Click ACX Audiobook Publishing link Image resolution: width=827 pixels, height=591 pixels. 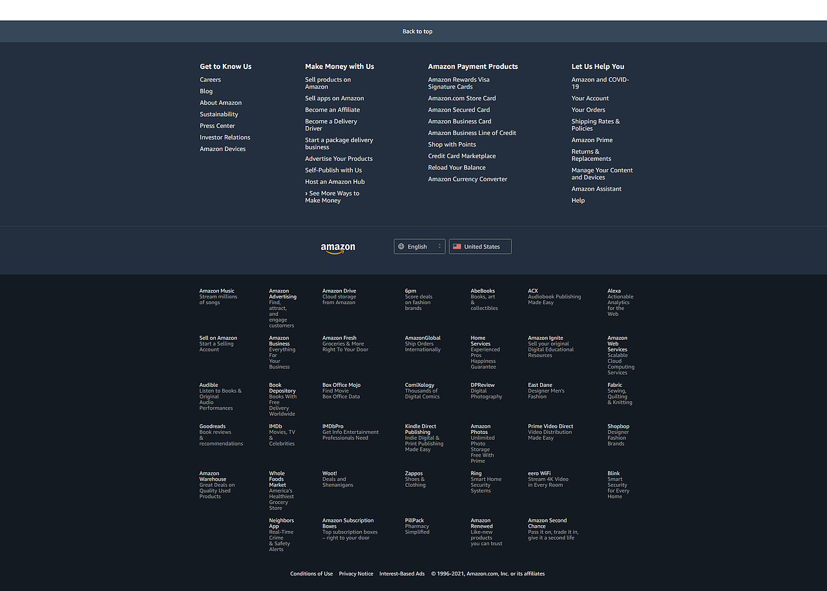[x=554, y=297]
